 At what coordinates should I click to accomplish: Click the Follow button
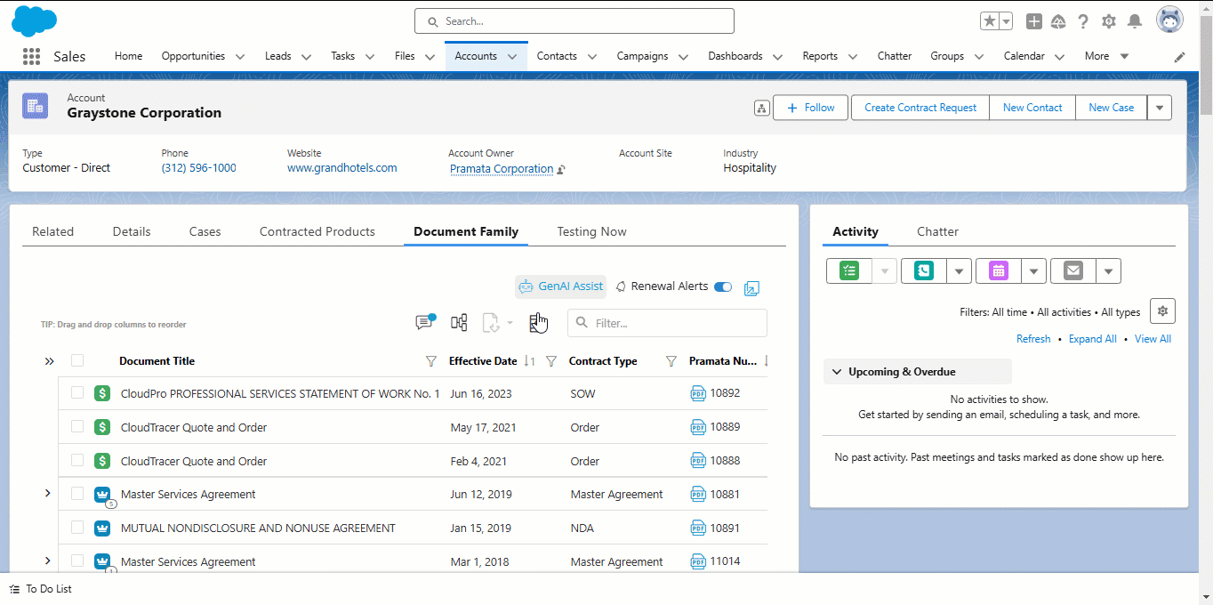pos(810,108)
